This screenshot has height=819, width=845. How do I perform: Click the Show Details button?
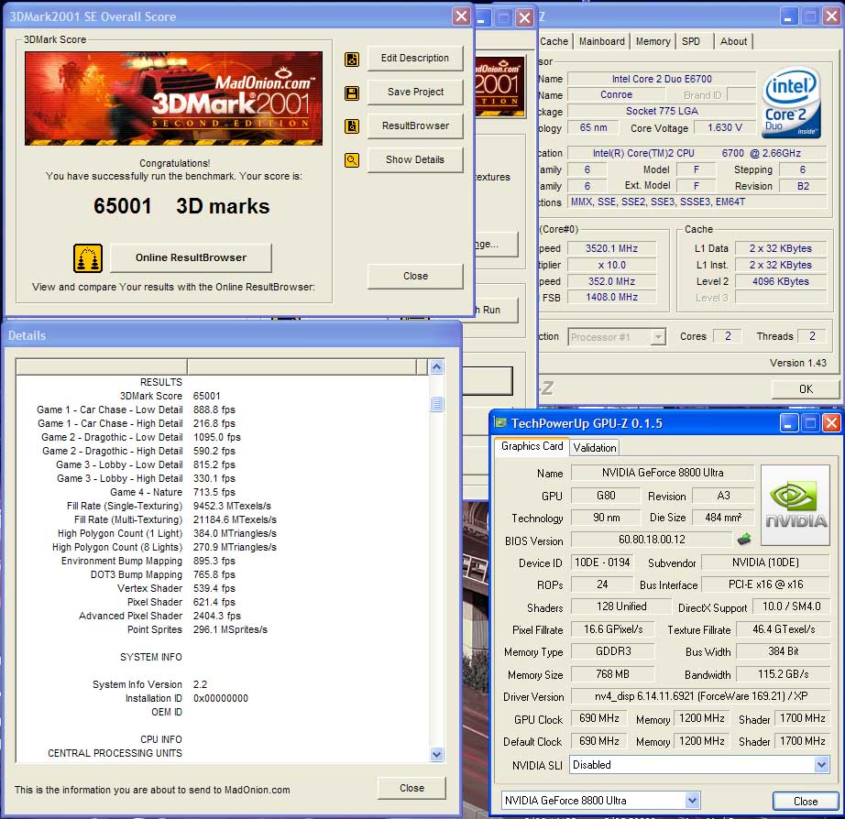pyautogui.click(x=415, y=159)
